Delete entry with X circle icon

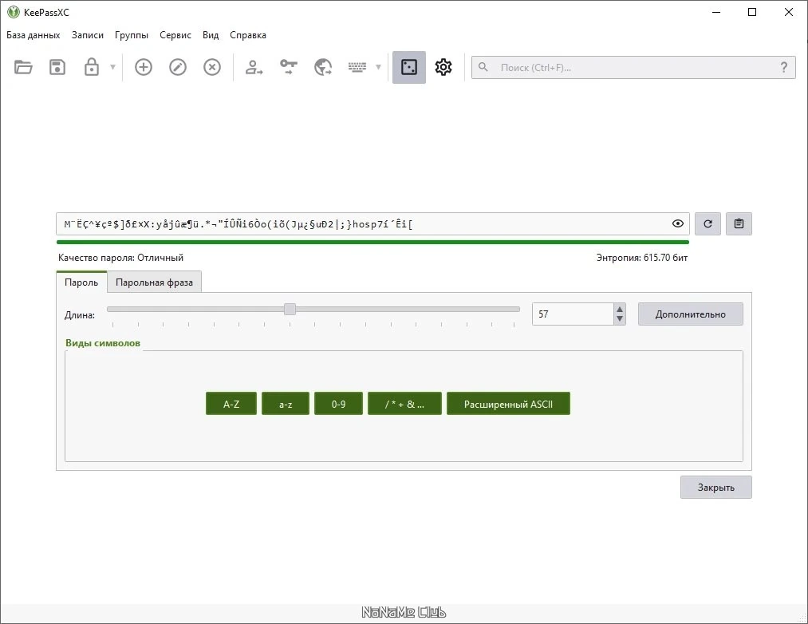pos(212,67)
